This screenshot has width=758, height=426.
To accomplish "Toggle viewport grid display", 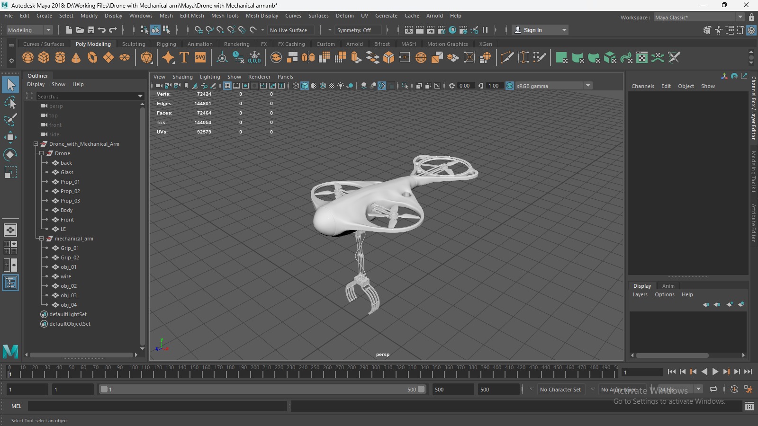I will [227, 86].
